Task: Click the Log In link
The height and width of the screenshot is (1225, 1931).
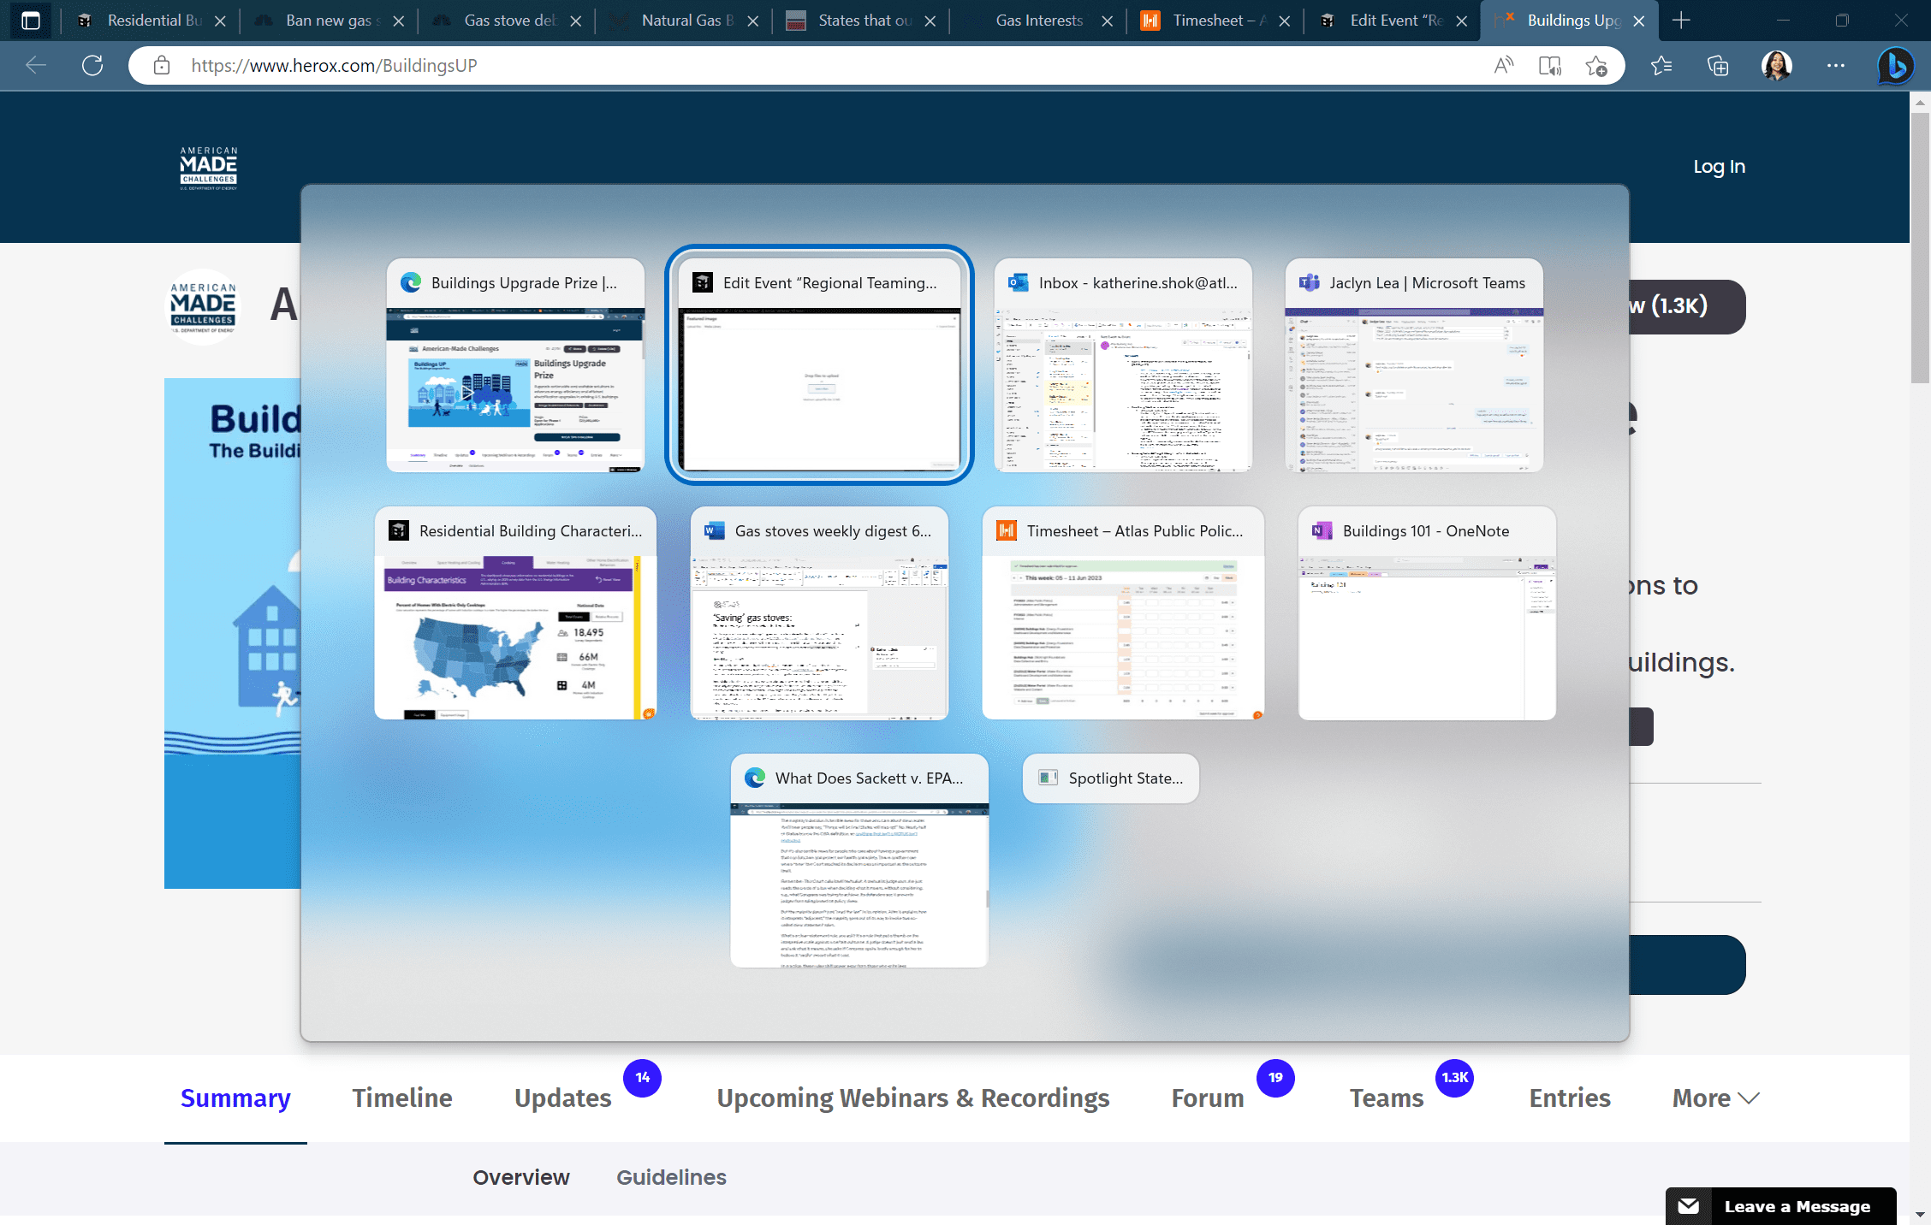Action: [x=1719, y=166]
